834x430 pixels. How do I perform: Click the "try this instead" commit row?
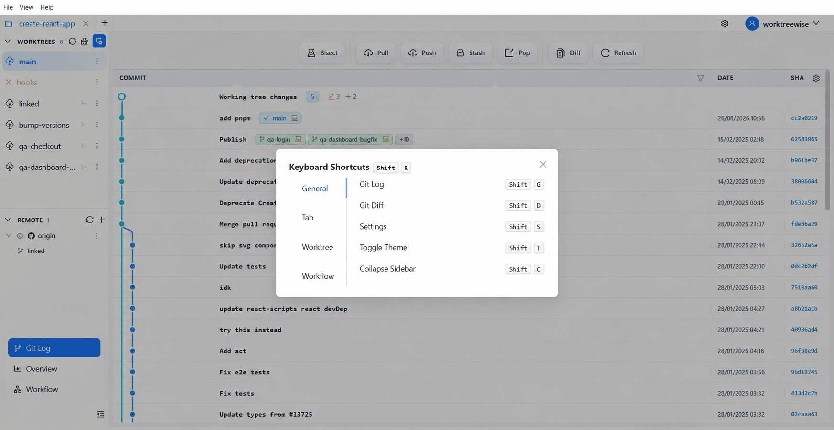pyautogui.click(x=468, y=330)
